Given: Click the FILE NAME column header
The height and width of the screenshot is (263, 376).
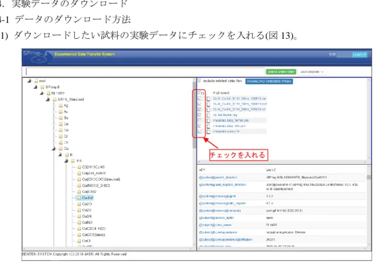Looking at the screenshot, I should click(221, 93).
